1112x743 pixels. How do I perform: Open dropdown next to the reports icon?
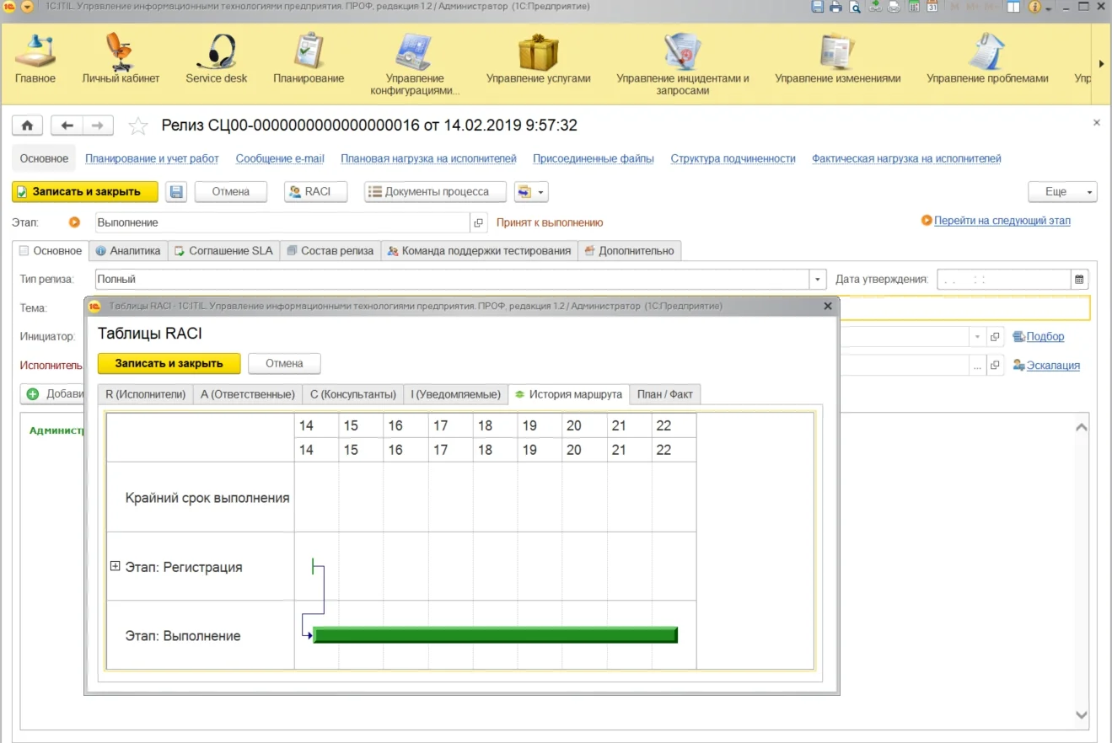541,193
